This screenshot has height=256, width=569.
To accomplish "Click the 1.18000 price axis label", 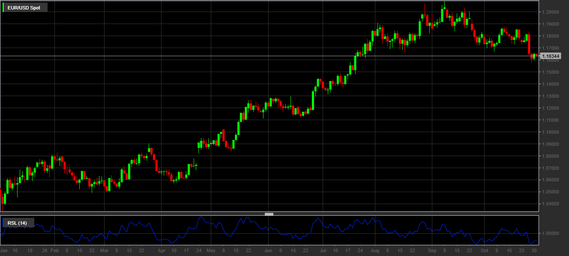I will point(551,36).
